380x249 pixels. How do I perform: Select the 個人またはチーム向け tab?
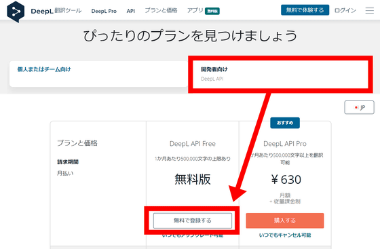[x=98, y=74]
